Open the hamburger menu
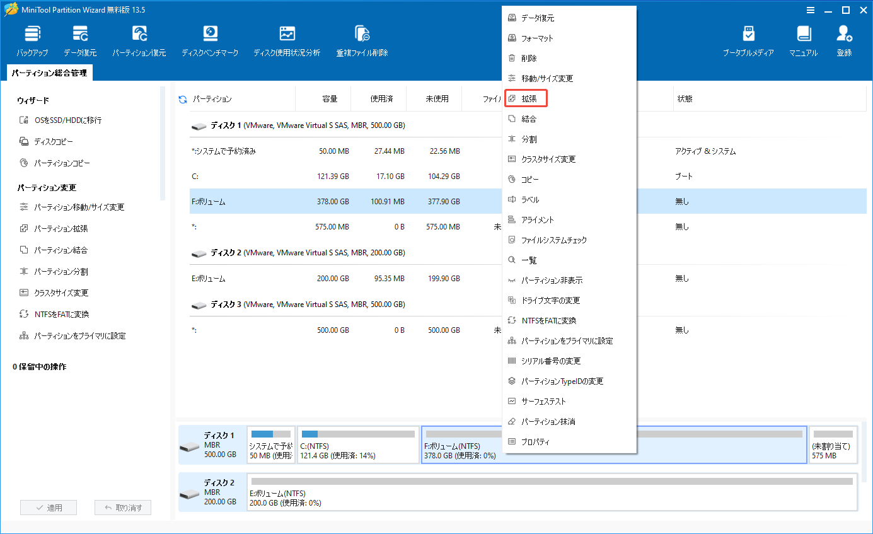Screen dimensions: 873x534 tap(811, 10)
